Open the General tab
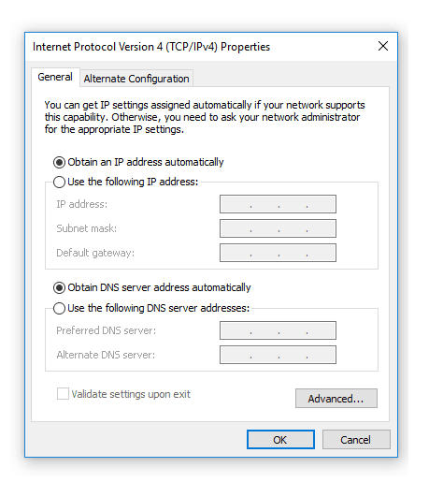Viewport: 443px width, 497px height. pos(55,77)
